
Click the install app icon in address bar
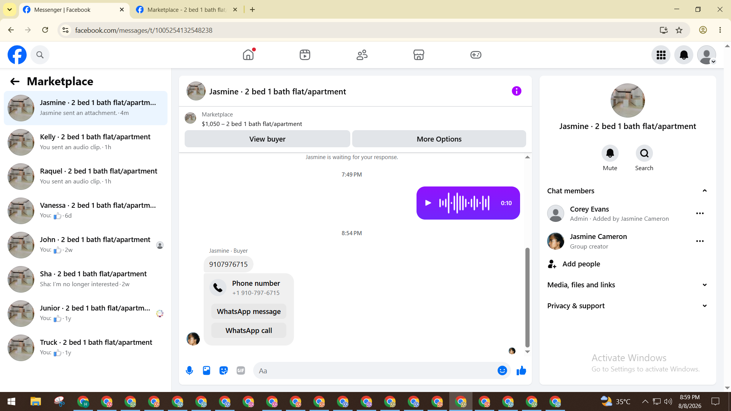[664, 30]
